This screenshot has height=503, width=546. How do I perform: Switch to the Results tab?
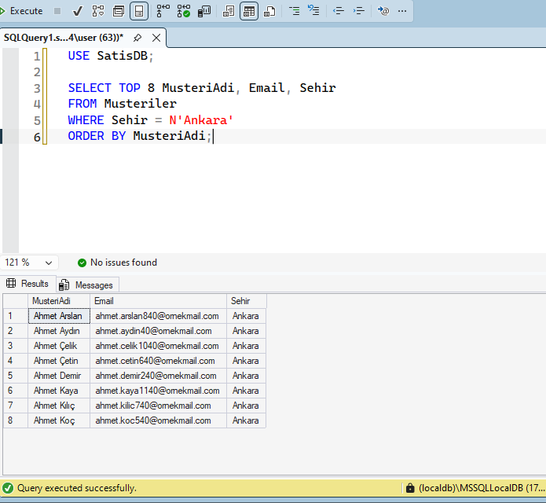[x=27, y=284]
